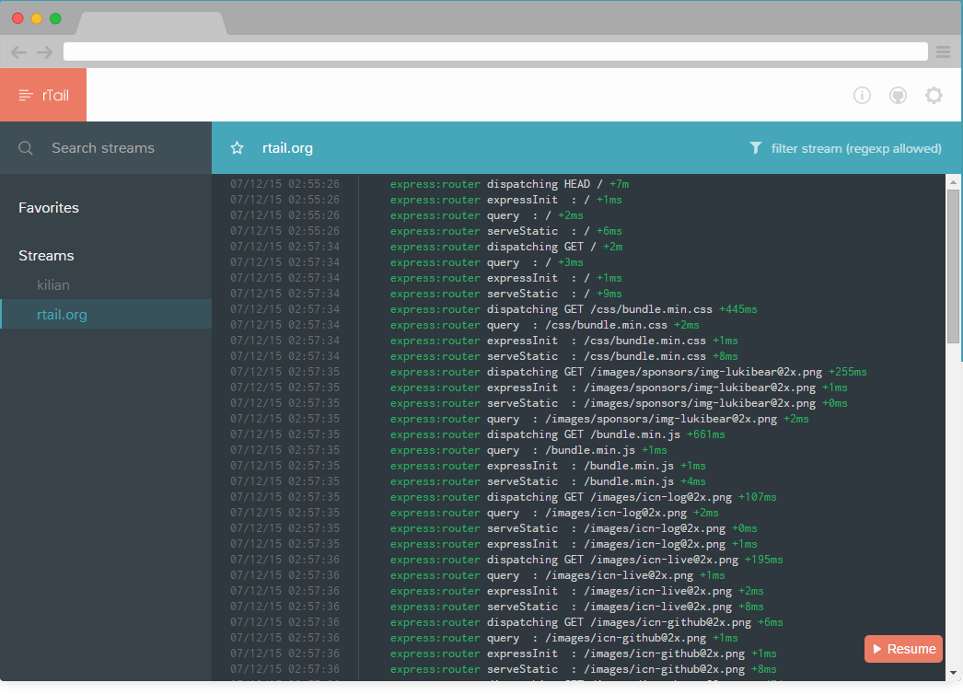The width and height of the screenshot is (963, 694).
Task: Resume the log stream
Action: pyautogui.click(x=903, y=649)
